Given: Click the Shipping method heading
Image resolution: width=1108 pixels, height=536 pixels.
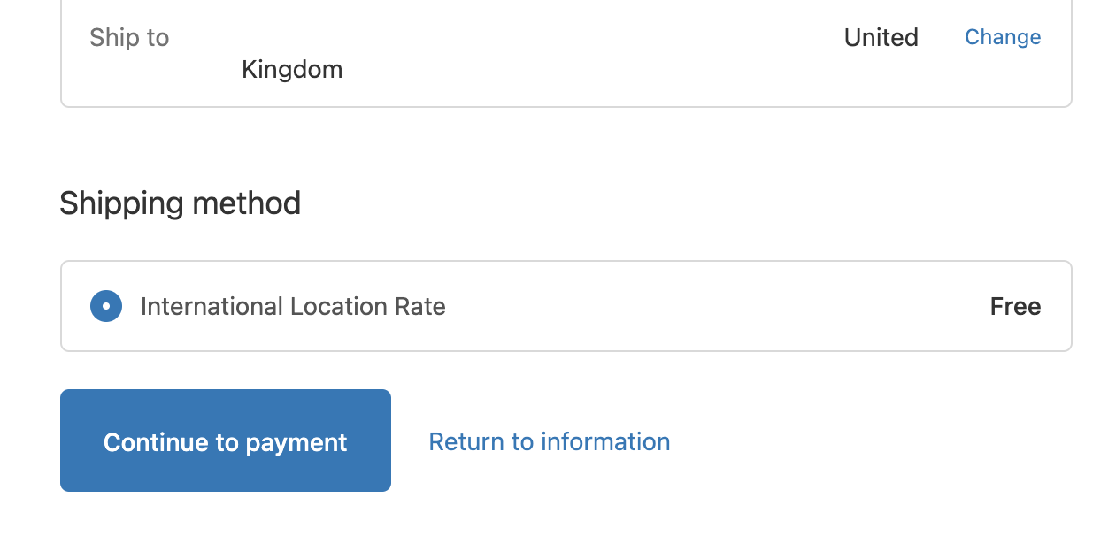Looking at the screenshot, I should (181, 203).
